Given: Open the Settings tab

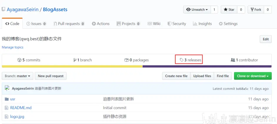Looking at the screenshot, I should 228,24.
